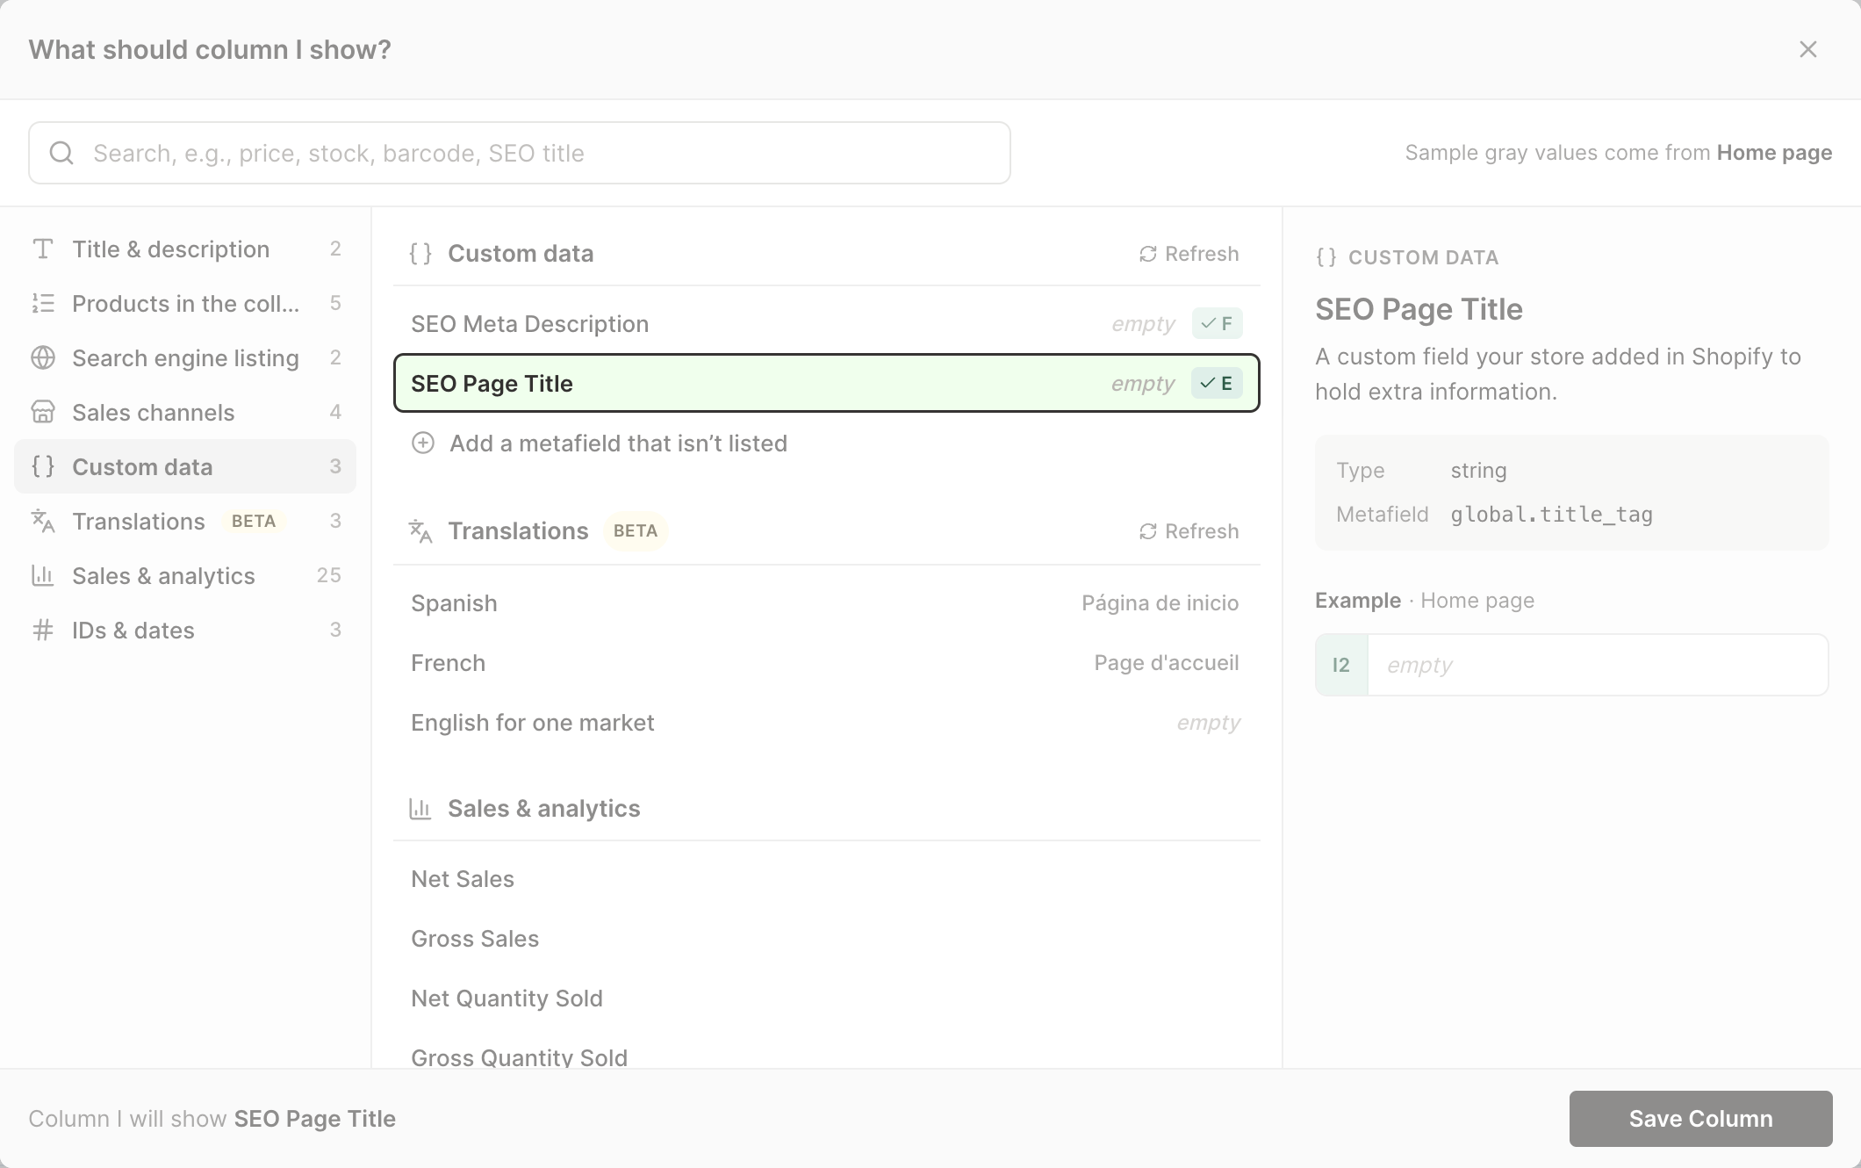This screenshot has height=1168, width=1861.
Task: Click the search field for columns
Action: (520, 153)
